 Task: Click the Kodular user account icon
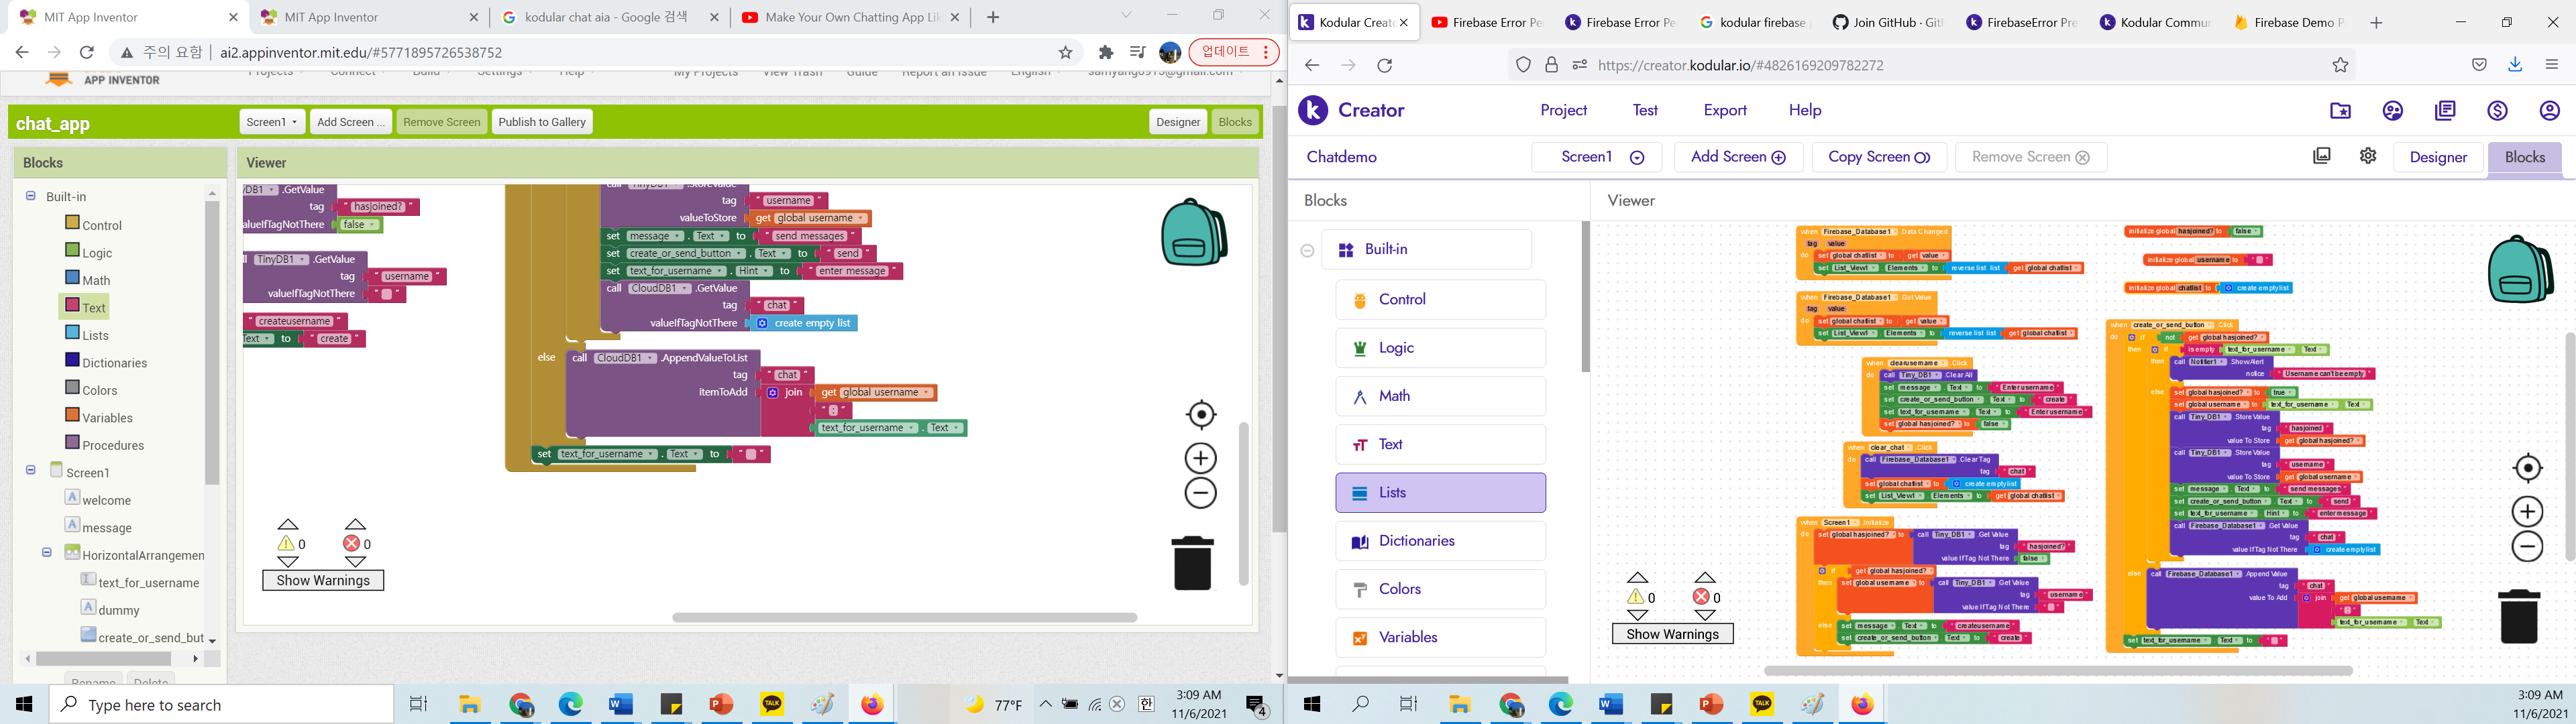2549,110
